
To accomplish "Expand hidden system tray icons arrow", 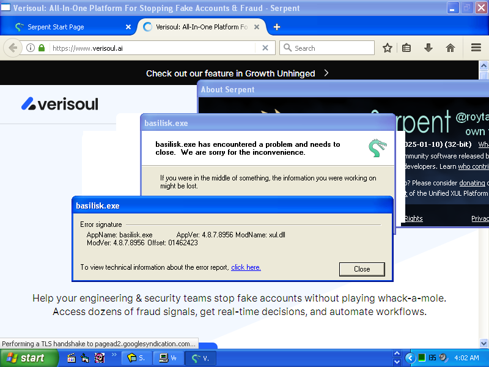I will pyautogui.click(x=410, y=358).
